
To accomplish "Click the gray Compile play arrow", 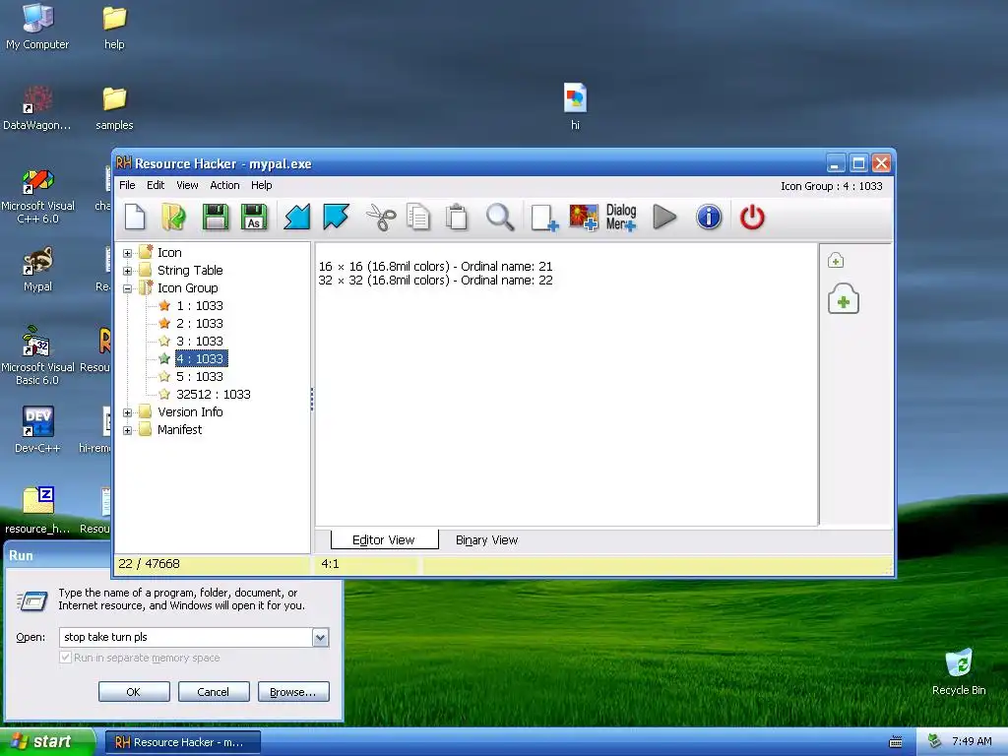I will (x=664, y=217).
